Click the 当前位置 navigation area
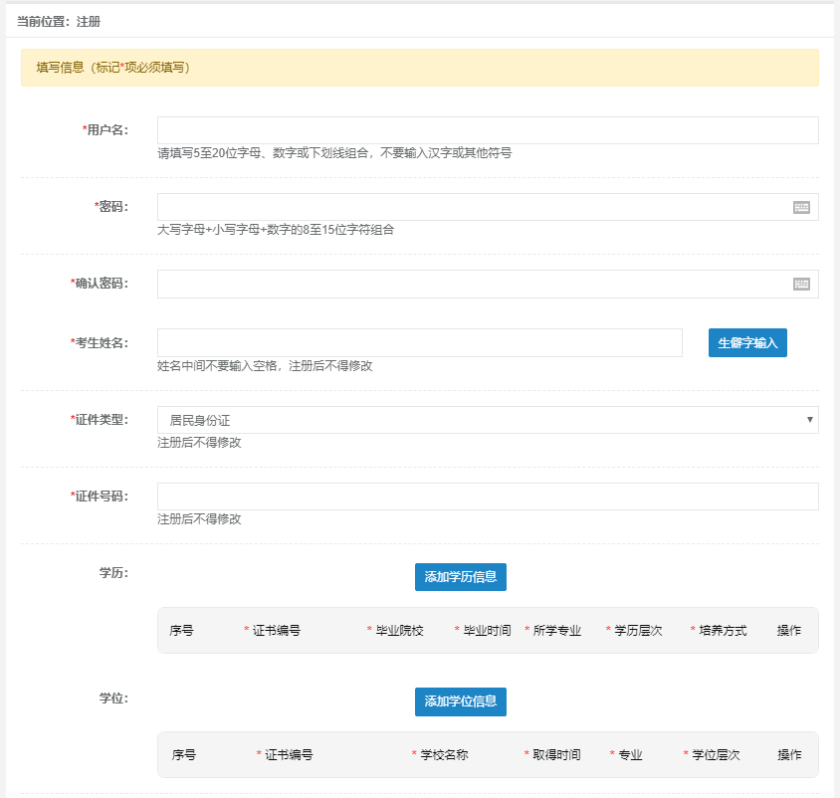The height and width of the screenshot is (798, 840). [45, 20]
